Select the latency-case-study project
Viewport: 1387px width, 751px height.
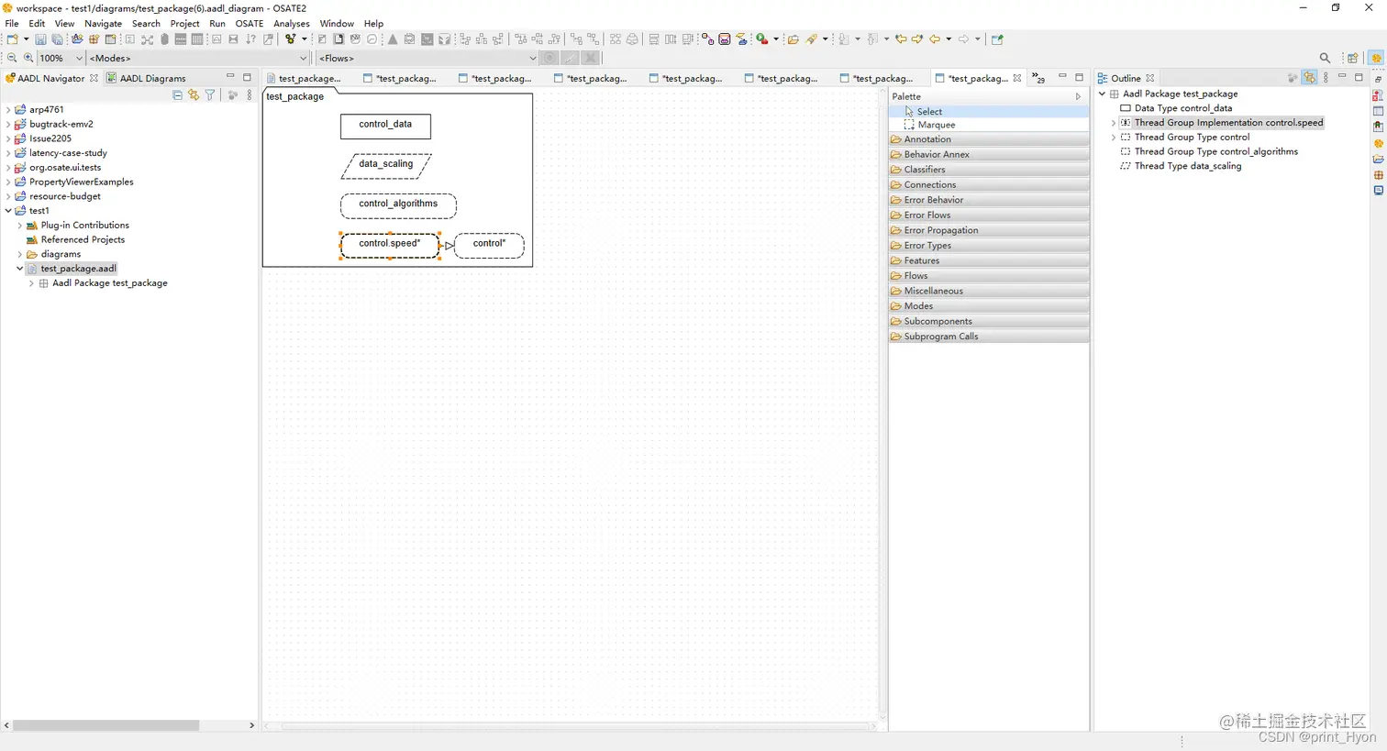pyautogui.click(x=68, y=153)
